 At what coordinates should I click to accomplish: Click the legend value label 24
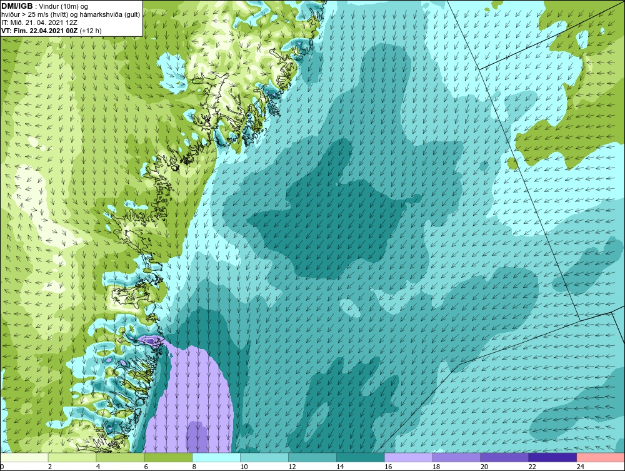[x=581, y=467]
